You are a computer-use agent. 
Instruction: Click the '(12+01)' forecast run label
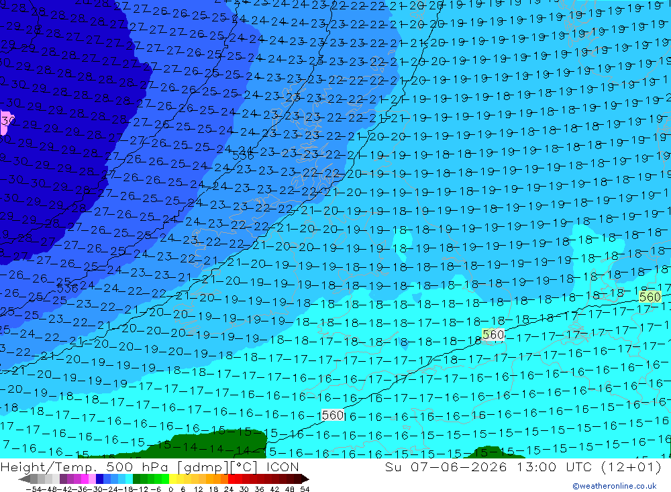(x=631, y=466)
